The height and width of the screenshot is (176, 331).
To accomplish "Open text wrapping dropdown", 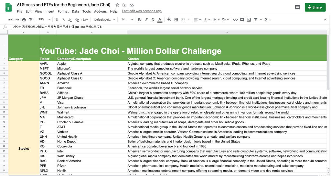I will [x=216, y=20].
